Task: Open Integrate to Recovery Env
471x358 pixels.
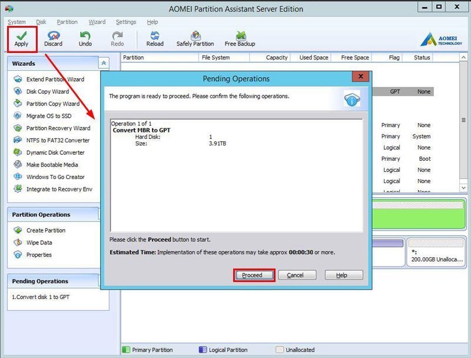Action: (59, 189)
